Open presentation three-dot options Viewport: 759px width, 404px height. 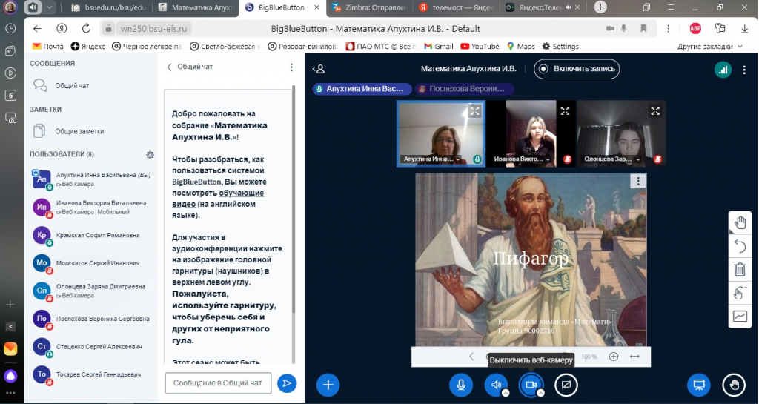638,181
